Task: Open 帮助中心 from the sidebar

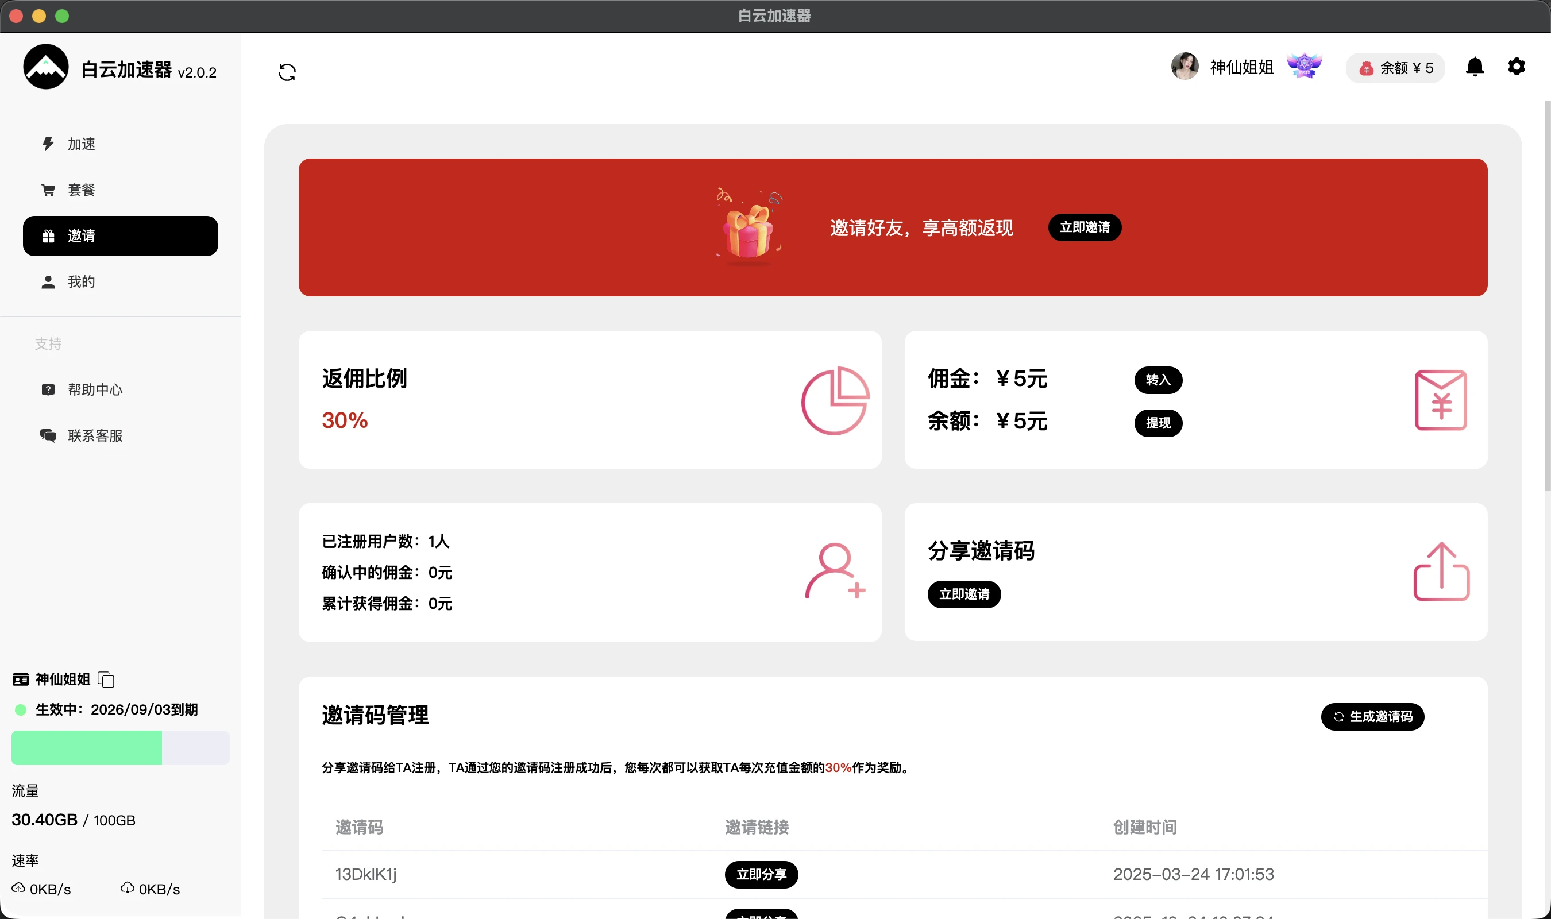Action: pos(95,389)
